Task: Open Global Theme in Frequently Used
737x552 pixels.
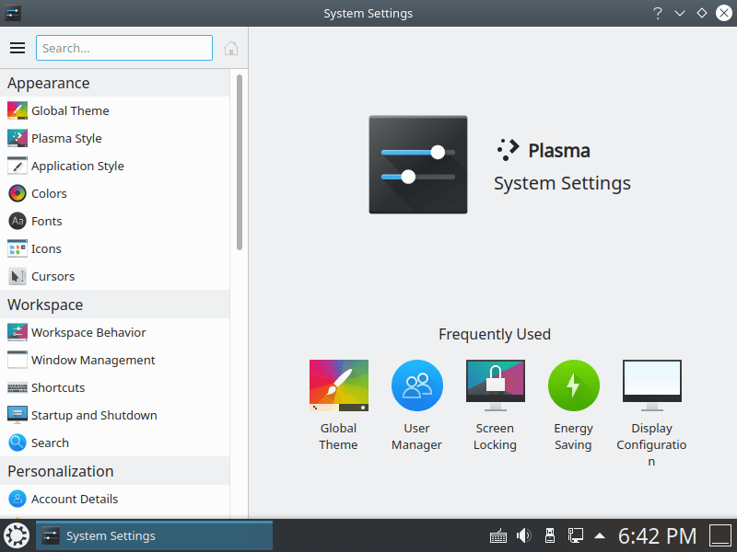Action: pos(338,385)
